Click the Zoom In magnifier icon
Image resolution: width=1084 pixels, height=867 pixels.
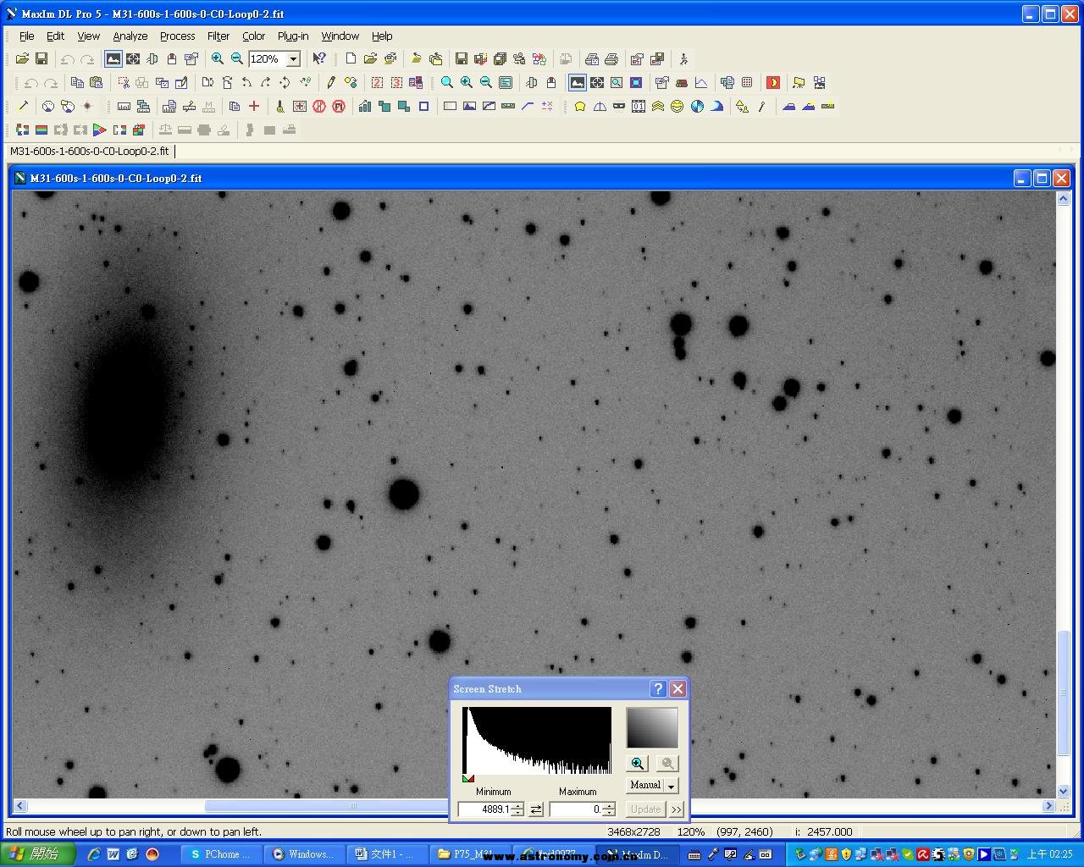click(218, 58)
